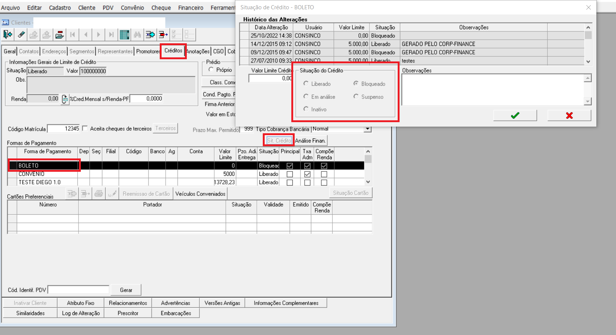The height and width of the screenshot is (335, 616).
Task: Click the next record arrow icon
Action: tap(98, 35)
